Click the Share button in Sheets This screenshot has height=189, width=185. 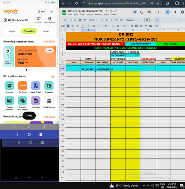[x=168, y=12]
